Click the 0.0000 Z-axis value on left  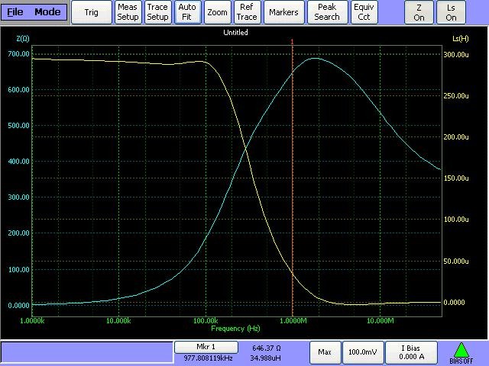[18, 306]
